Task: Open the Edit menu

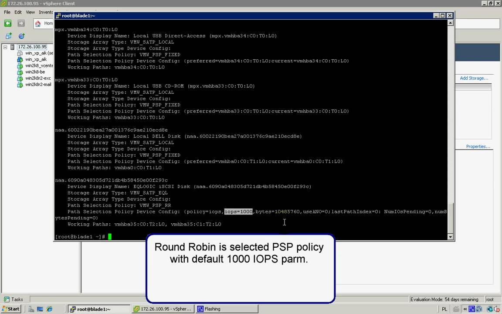Action: (18, 12)
